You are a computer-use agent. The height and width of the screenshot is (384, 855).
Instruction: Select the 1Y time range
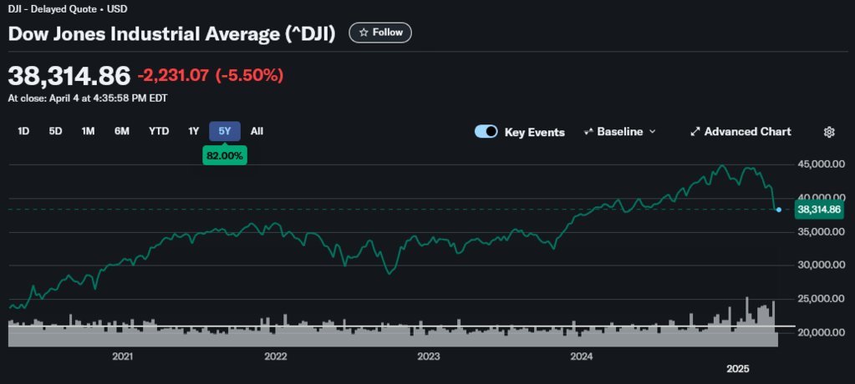tap(194, 131)
